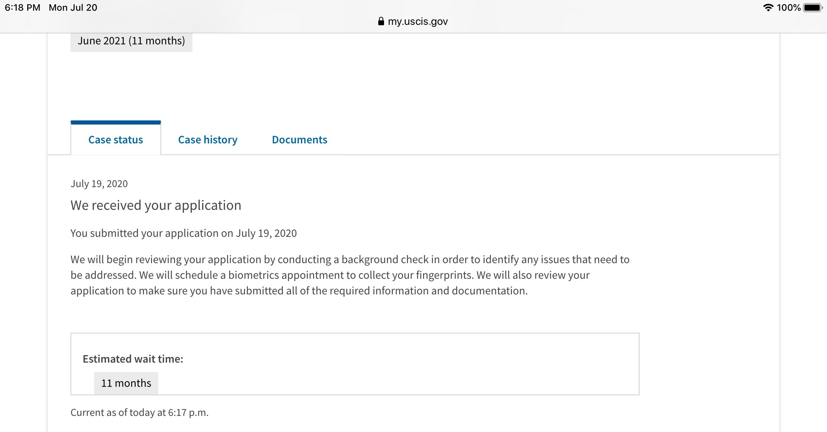This screenshot has width=827, height=432.
Task: Tap the lock icon beside my.uscis.gov
Action: (381, 21)
